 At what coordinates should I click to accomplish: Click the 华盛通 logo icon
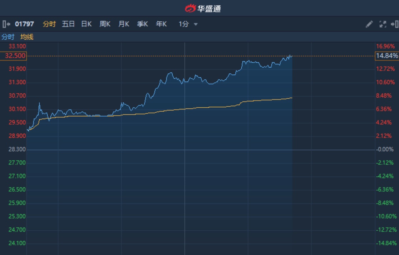pyautogui.click(x=190, y=8)
